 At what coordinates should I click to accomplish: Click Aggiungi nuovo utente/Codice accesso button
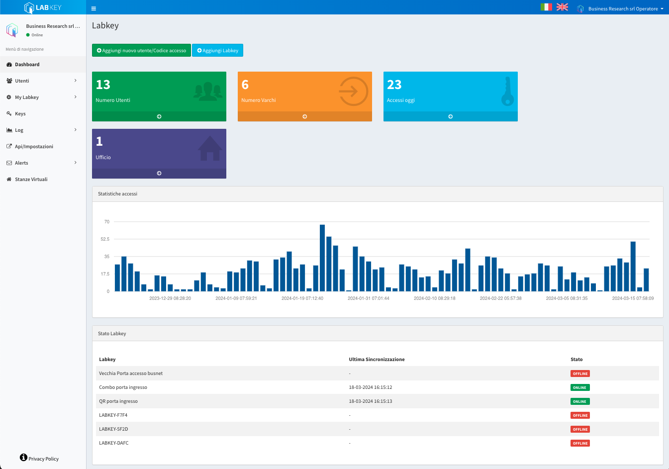tap(141, 51)
